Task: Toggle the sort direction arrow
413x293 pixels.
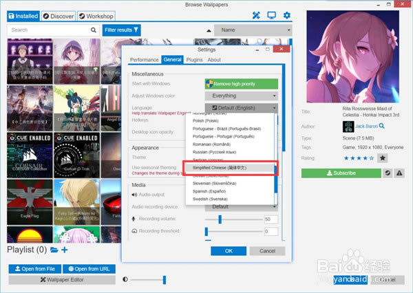Action: [209, 30]
